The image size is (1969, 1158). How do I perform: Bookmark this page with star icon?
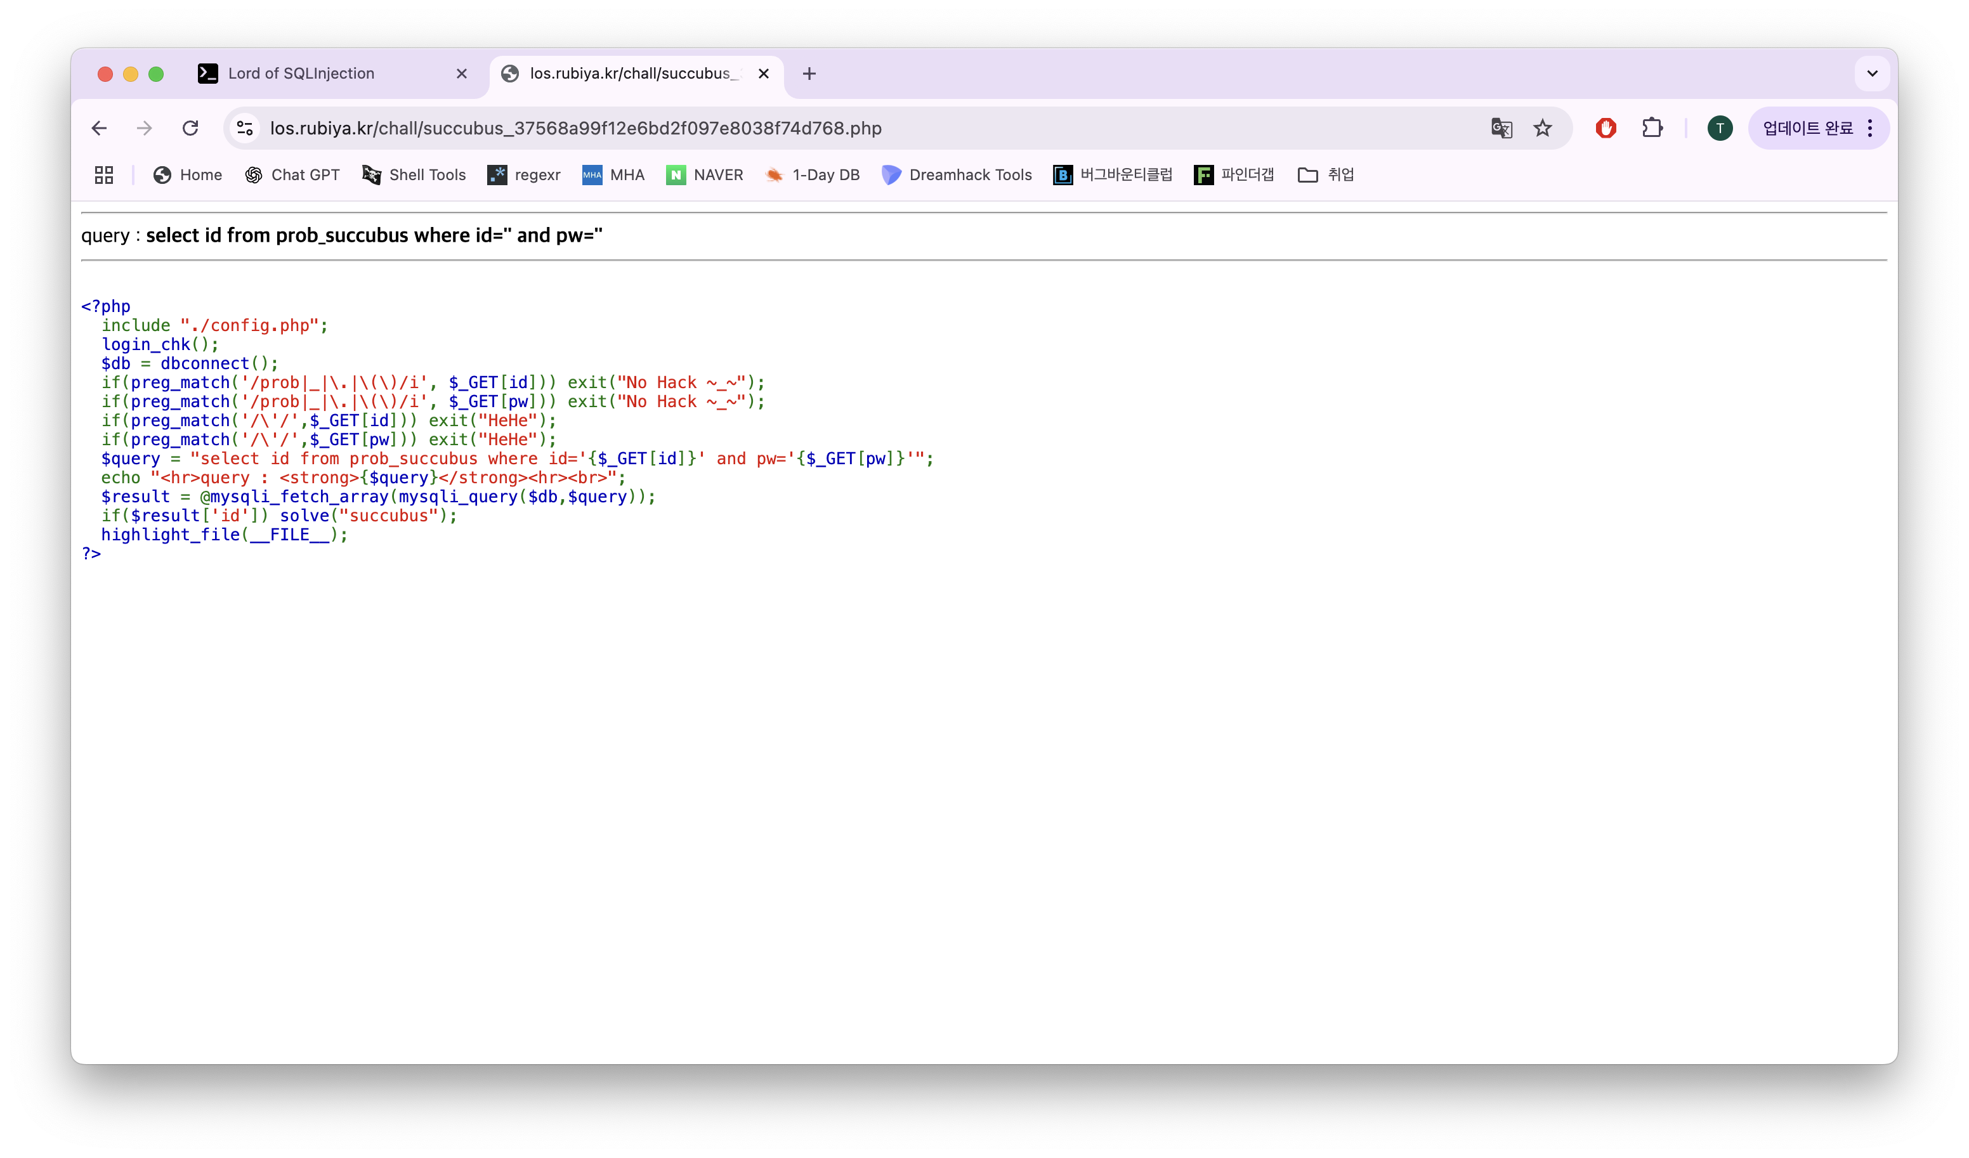[1542, 128]
